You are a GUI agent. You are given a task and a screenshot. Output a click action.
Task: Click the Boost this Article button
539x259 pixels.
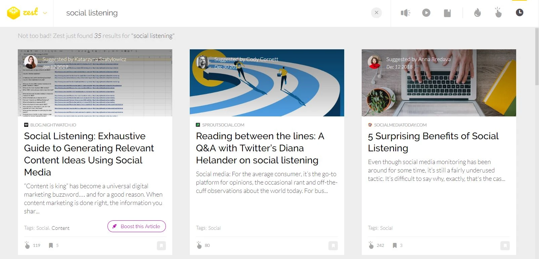coord(137,226)
